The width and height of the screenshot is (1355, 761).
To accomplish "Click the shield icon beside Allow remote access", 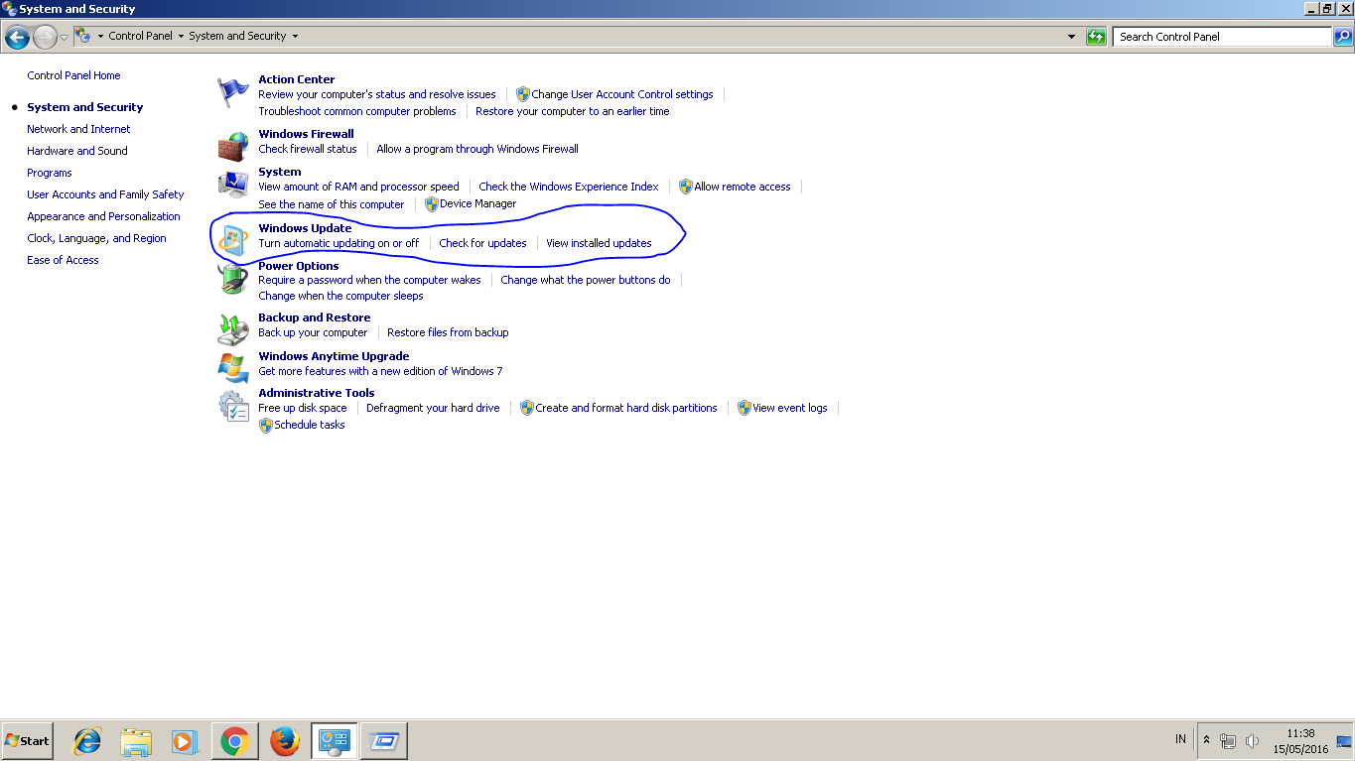I will [x=686, y=187].
